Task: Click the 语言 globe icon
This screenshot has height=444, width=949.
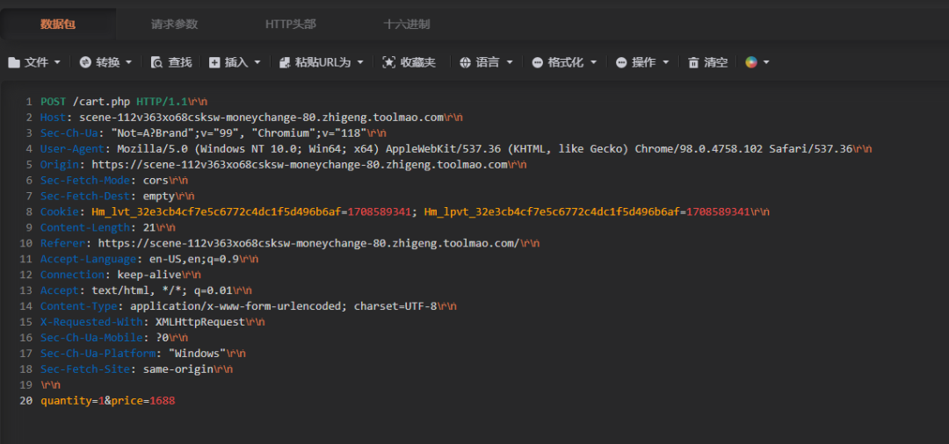Action: [x=465, y=62]
